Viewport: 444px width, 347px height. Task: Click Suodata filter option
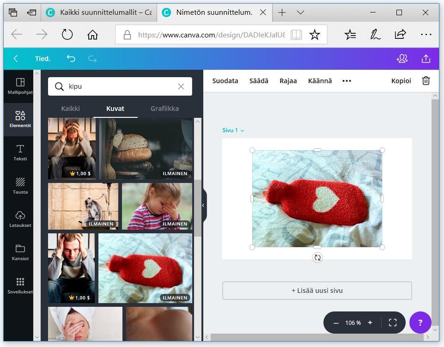tap(225, 81)
